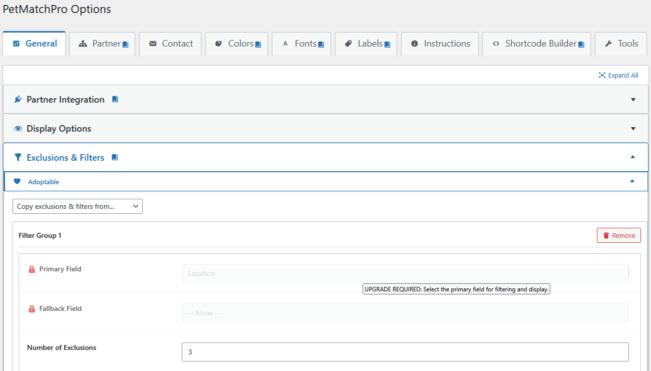
Task: Click the sitemap icon on Partner tab
Action: 83,44
